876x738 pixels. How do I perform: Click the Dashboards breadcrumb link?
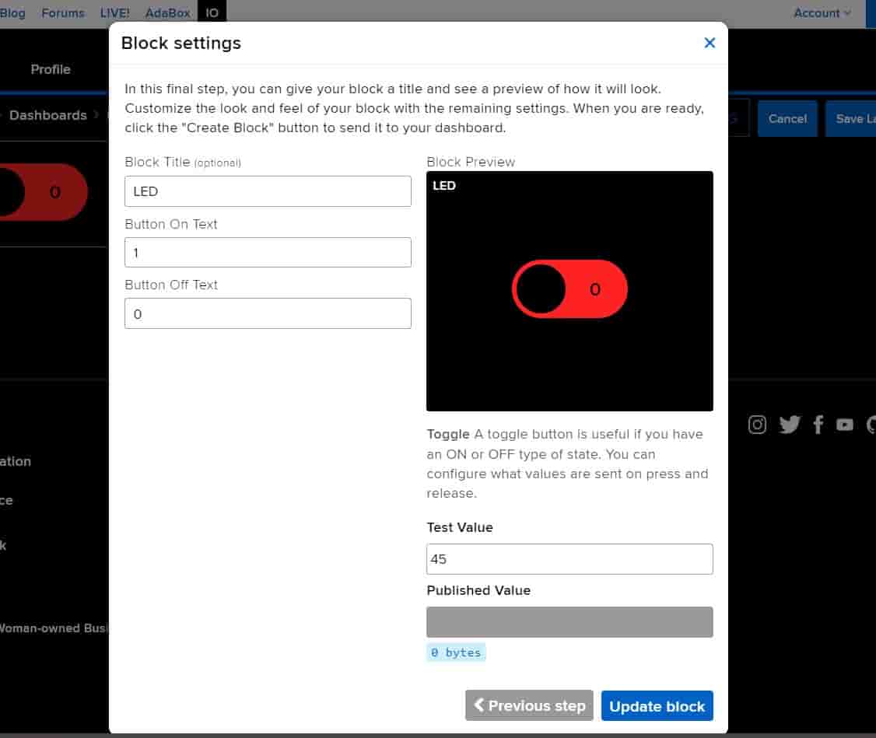(x=48, y=115)
